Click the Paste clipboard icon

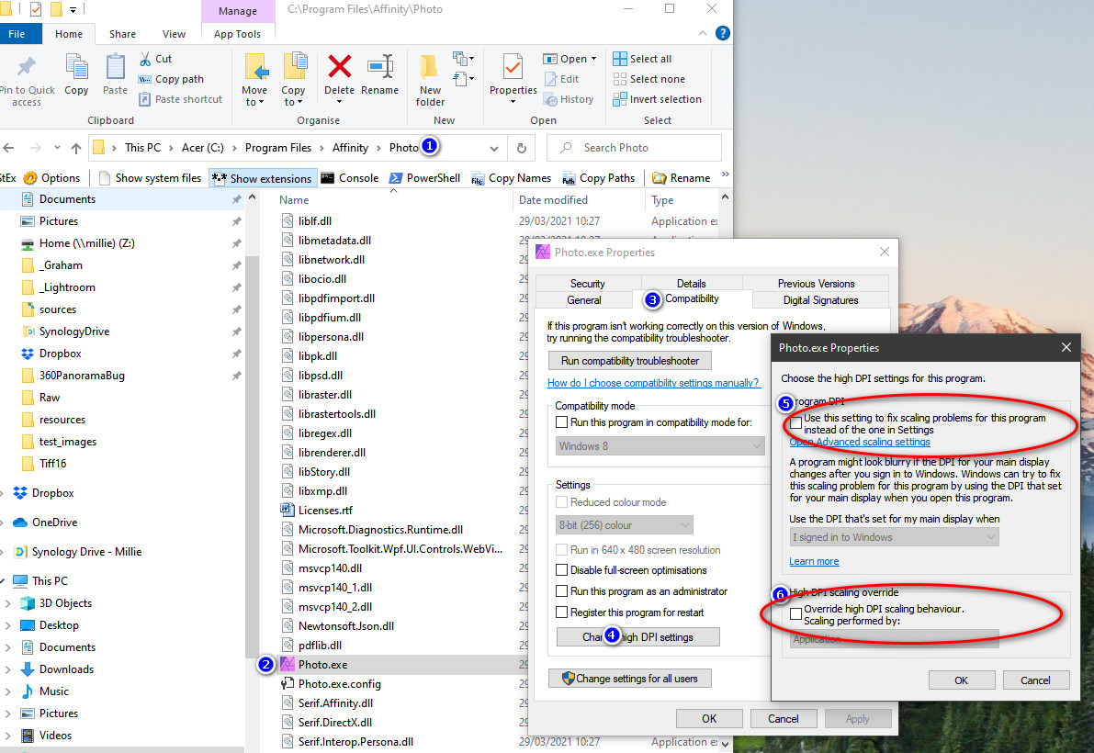[115, 67]
